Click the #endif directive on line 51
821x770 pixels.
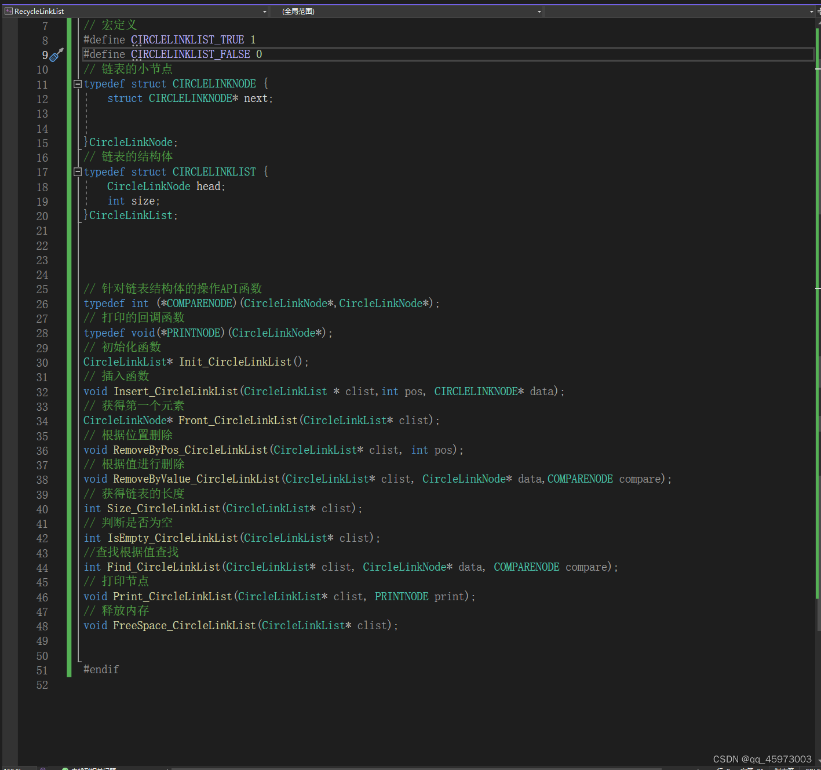(101, 670)
